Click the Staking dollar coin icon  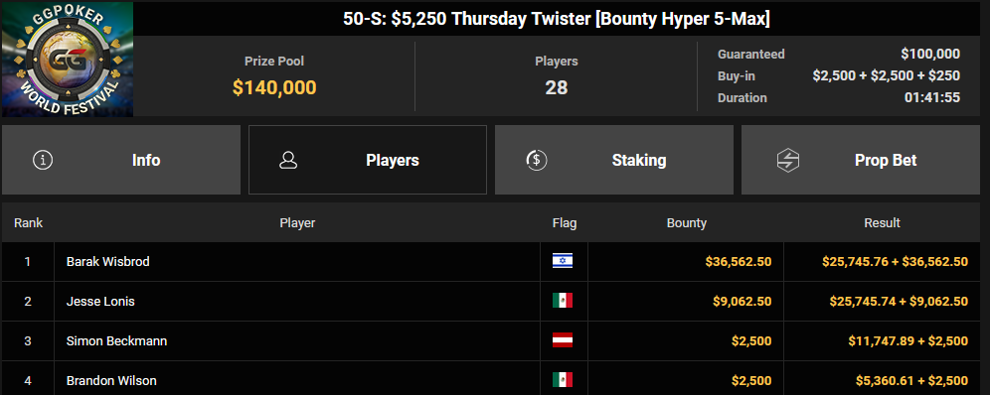(x=536, y=160)
